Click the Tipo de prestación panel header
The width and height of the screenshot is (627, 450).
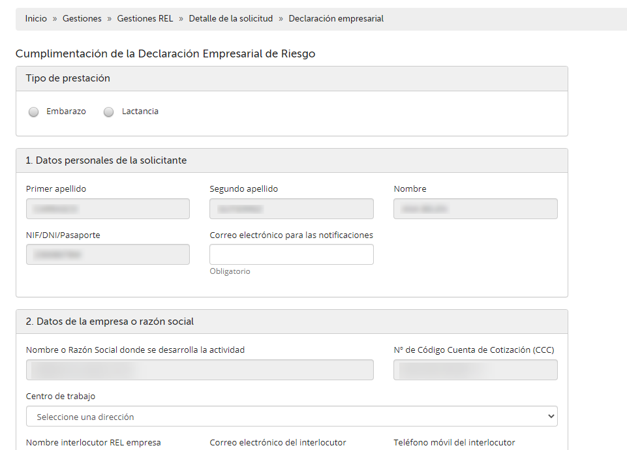tap(68, 78)
